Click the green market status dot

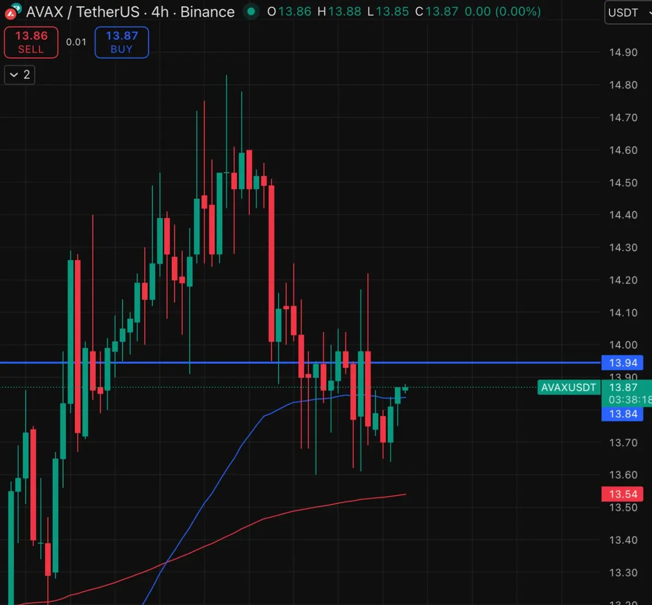(x=250, y=11)
